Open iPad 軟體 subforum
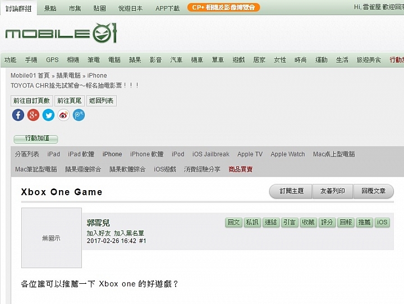This screenshot has height=304, width=404. click(x=81, y=154)
